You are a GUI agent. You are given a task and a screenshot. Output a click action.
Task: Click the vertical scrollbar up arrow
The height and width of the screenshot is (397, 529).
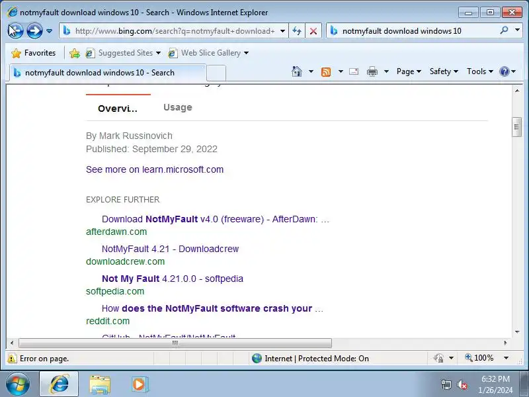517,91
